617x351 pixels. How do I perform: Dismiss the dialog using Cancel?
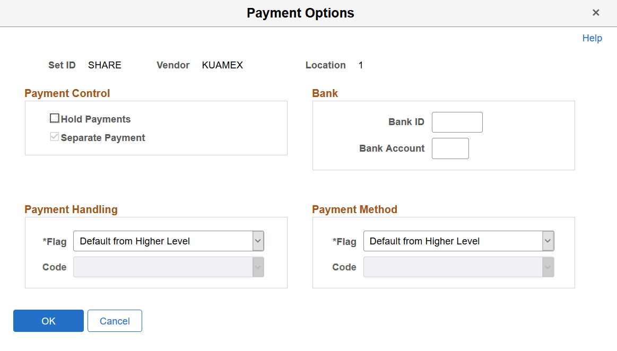[115, 321]
